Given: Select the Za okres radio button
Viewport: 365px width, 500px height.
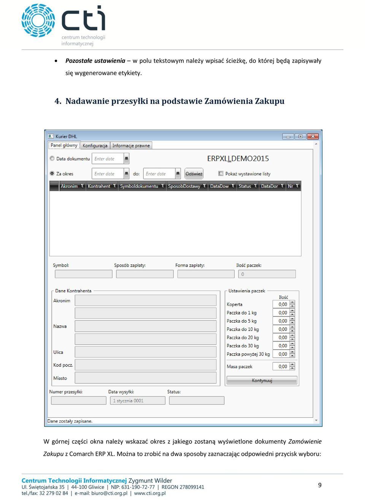Looking at the screenshot, I should (x=52, y=173).
